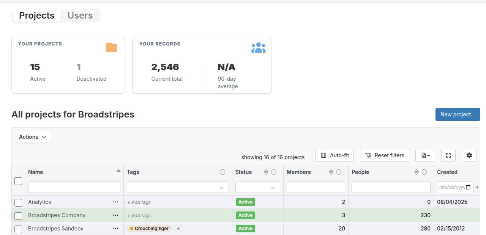Open the Broadstripes Company project name

click(x=57, y=215)
